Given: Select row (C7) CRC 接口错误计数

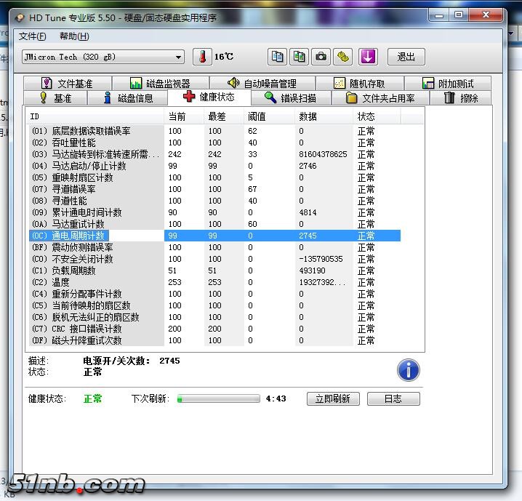Looking at the screenshot, I should pos(214,329).
